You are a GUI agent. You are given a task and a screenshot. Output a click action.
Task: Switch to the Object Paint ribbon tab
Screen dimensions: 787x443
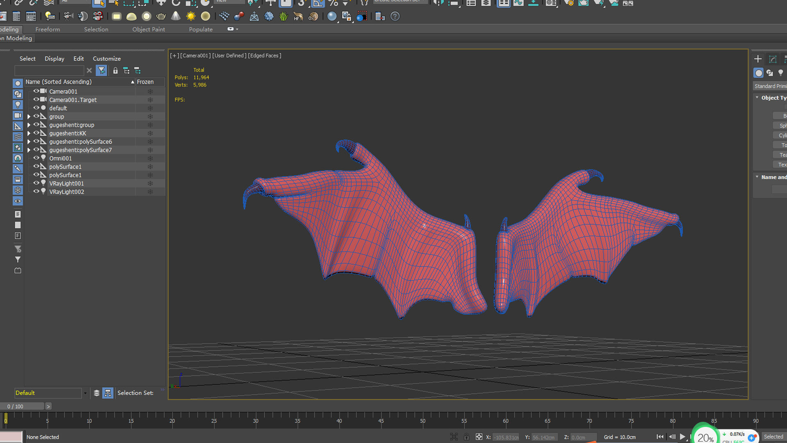pos(148,30)
